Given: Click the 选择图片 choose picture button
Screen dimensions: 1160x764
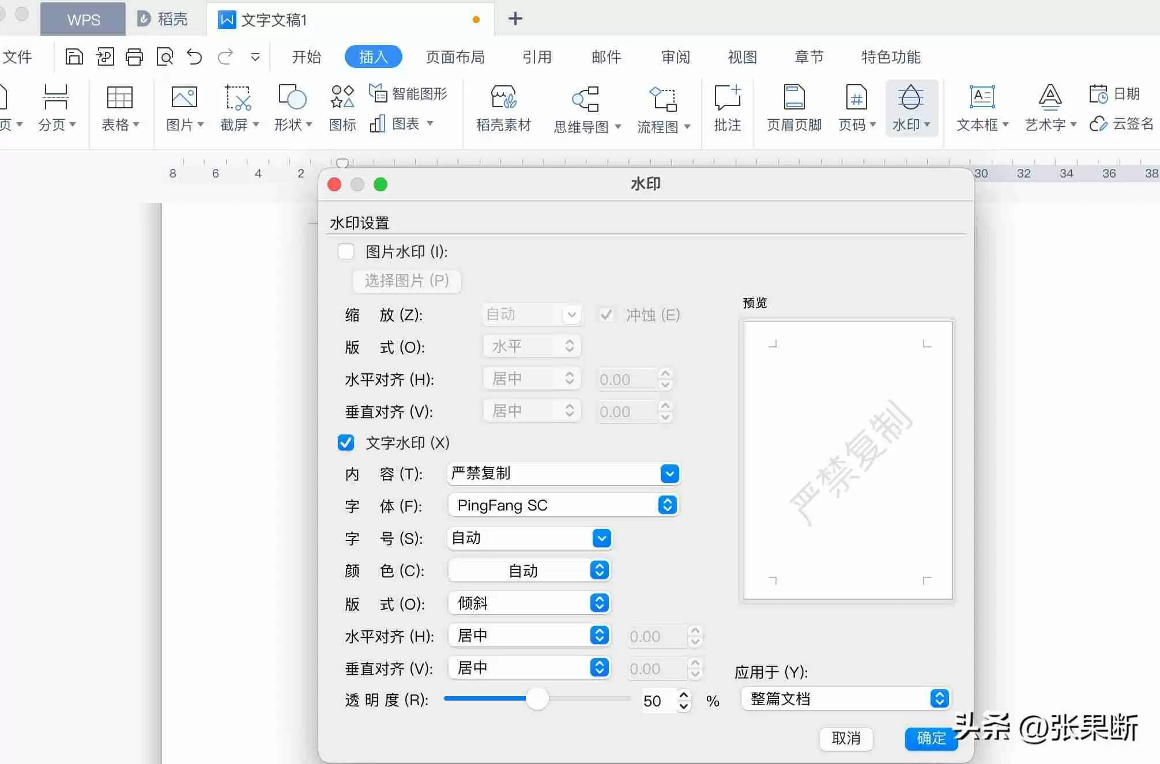Looking at the screenshot, I should [x=406, y=281].
